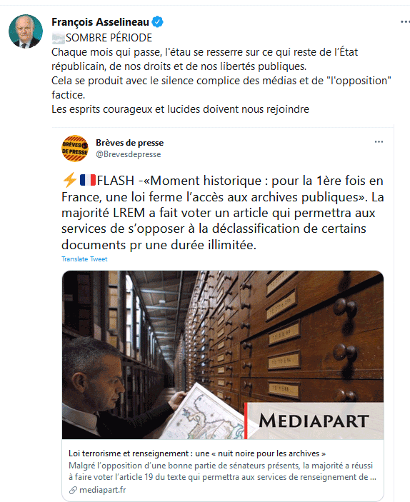This screenshot has height=502, width=410.
Task: Open the mediapart.fr domain link
Action: [x=103, y=490]
